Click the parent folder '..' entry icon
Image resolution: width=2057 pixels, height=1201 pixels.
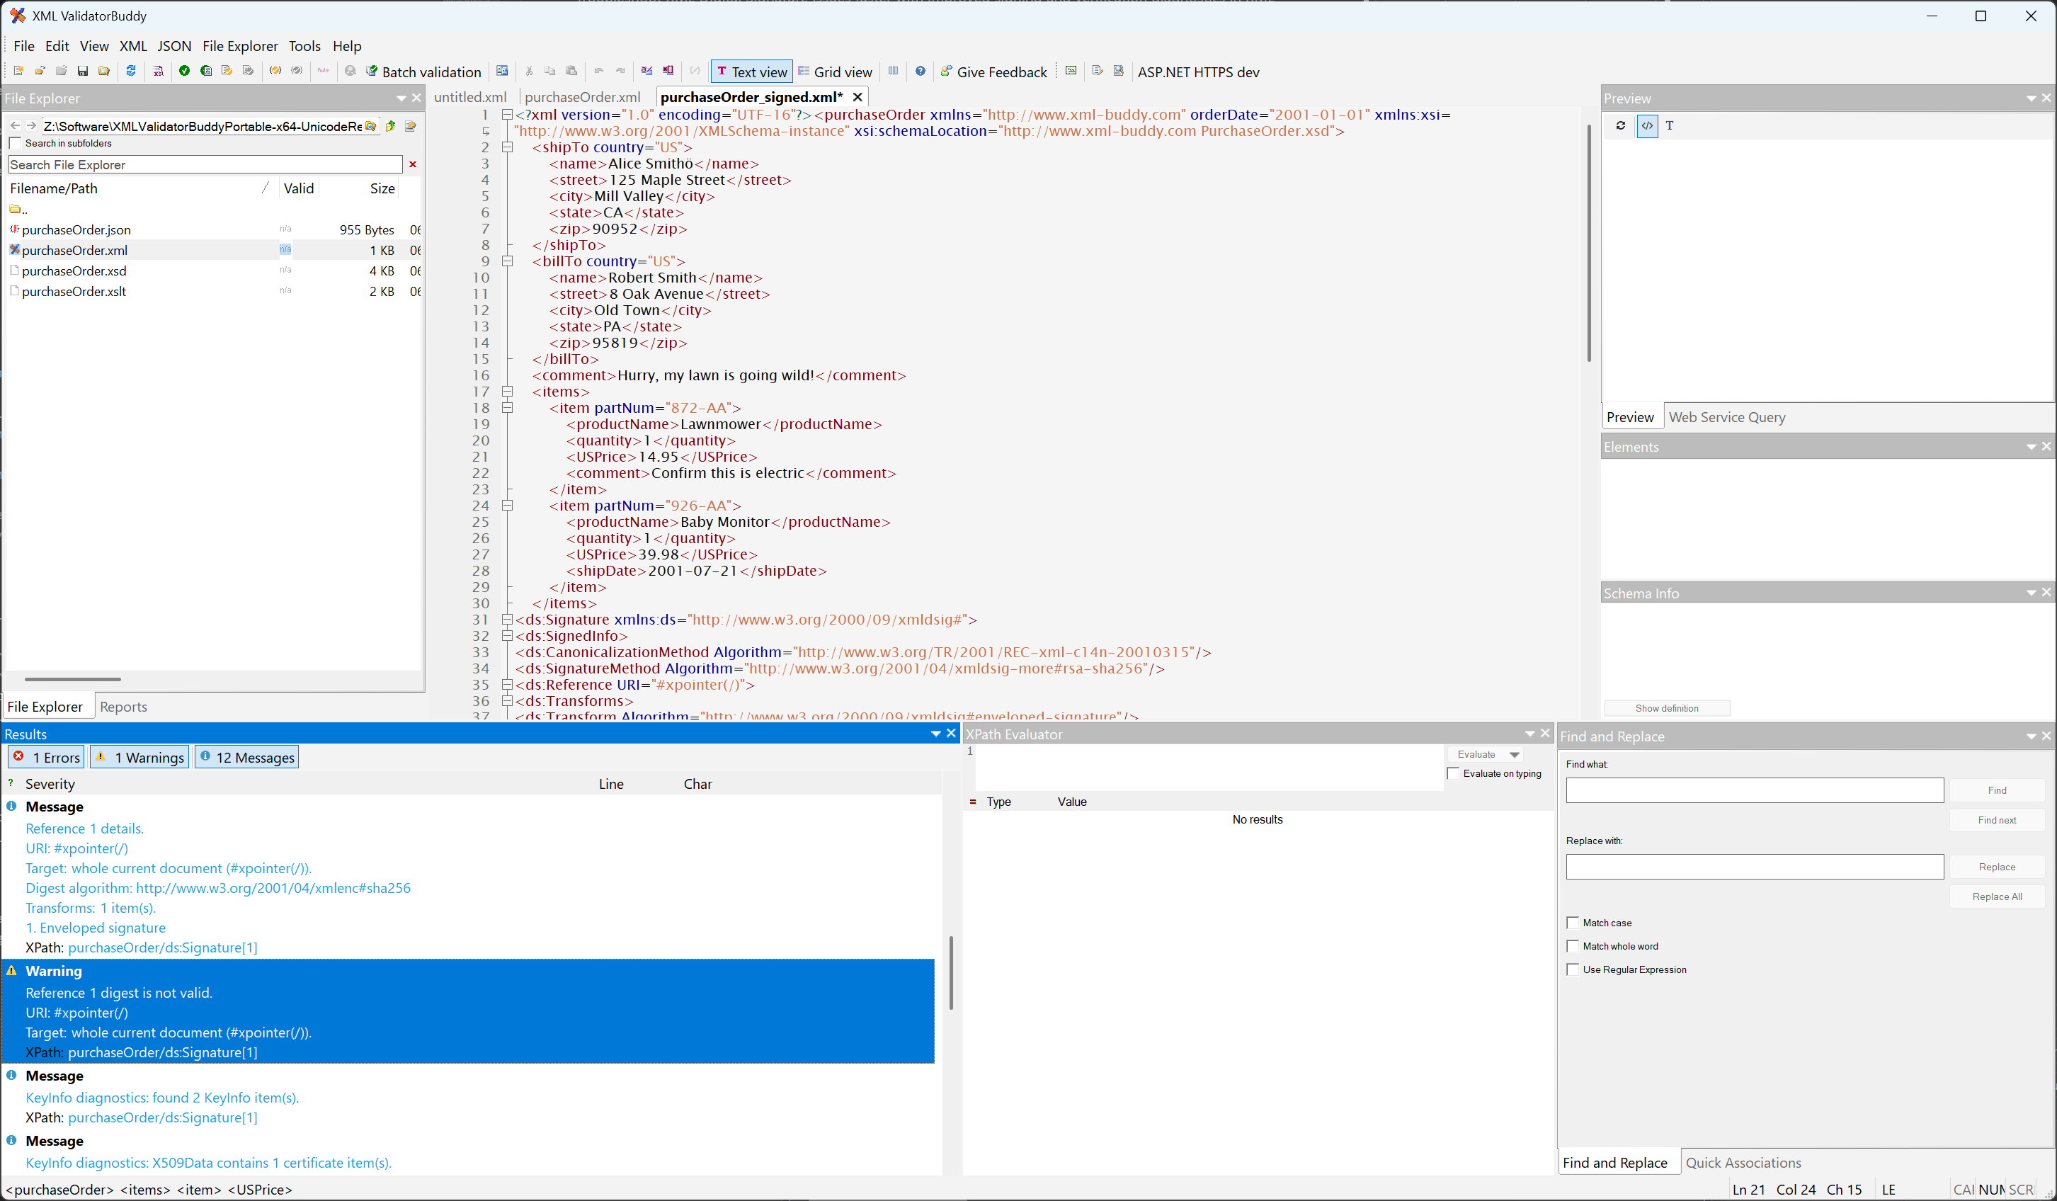[x=15, y=209]
